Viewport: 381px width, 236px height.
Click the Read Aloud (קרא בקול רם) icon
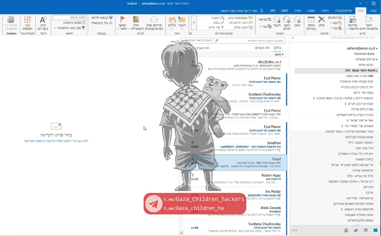(43, 20)
